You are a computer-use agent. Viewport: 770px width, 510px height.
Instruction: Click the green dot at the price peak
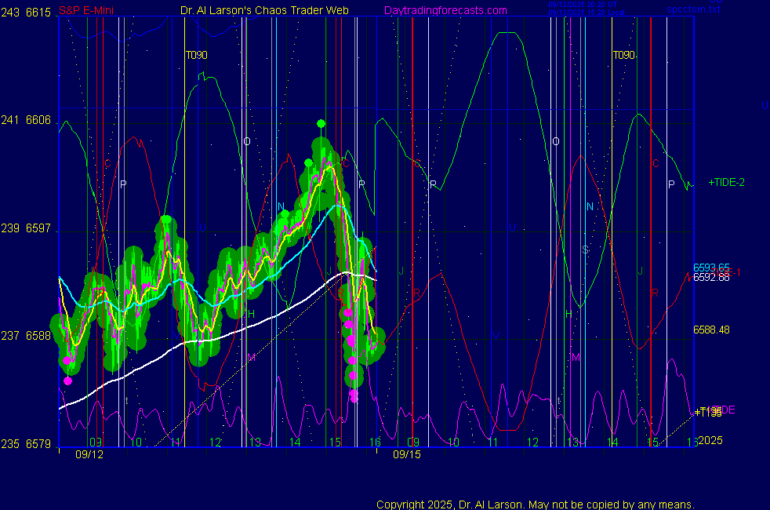pos(321,123)
